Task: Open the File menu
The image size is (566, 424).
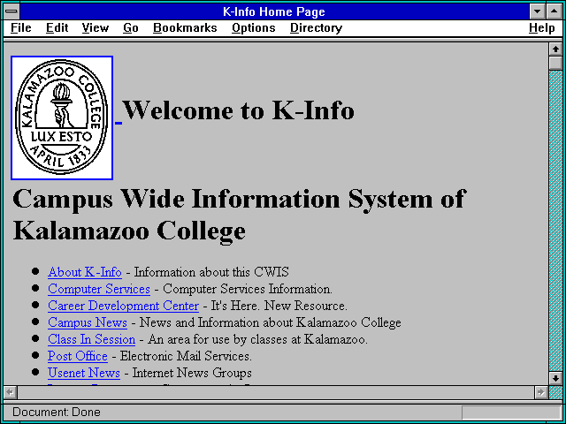Action: pyautogui.click(x=21, y=28)
